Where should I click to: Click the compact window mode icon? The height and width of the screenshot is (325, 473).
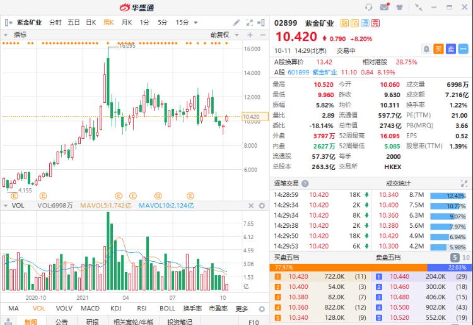click(418, 7)
